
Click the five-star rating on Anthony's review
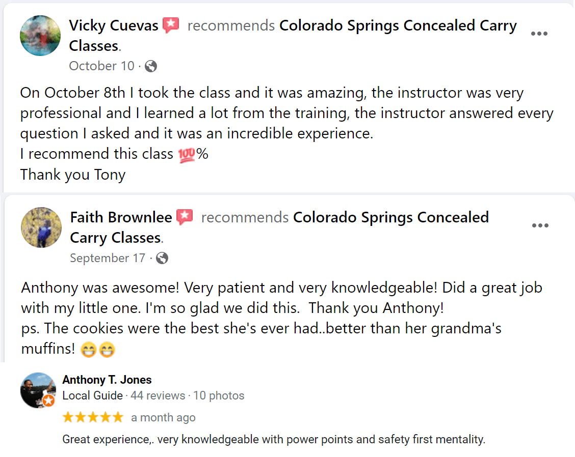point(93,417)
